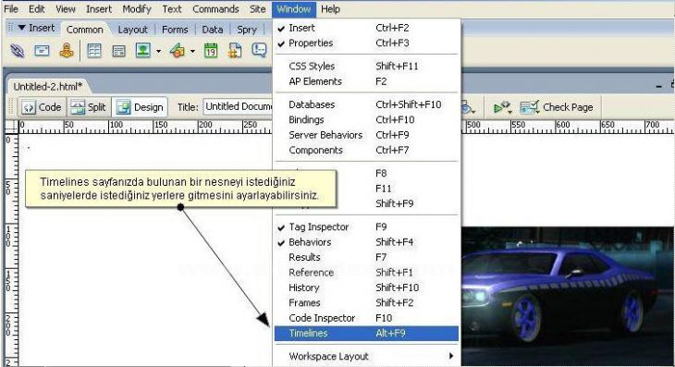
Task: Expand the Workspace Layout submenu
Action: (366, 356)
